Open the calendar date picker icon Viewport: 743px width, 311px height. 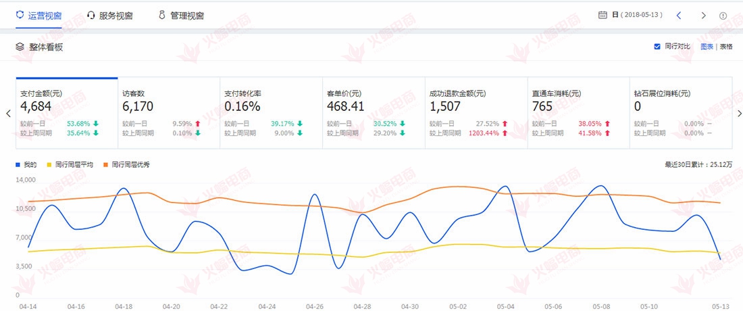(x=603, y=15)
